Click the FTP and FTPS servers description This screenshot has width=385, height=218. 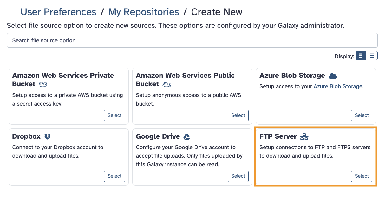(x=315, y=151)
